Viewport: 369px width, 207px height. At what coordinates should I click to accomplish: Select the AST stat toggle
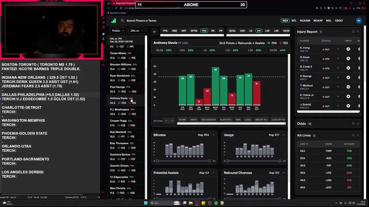point(184,31)
